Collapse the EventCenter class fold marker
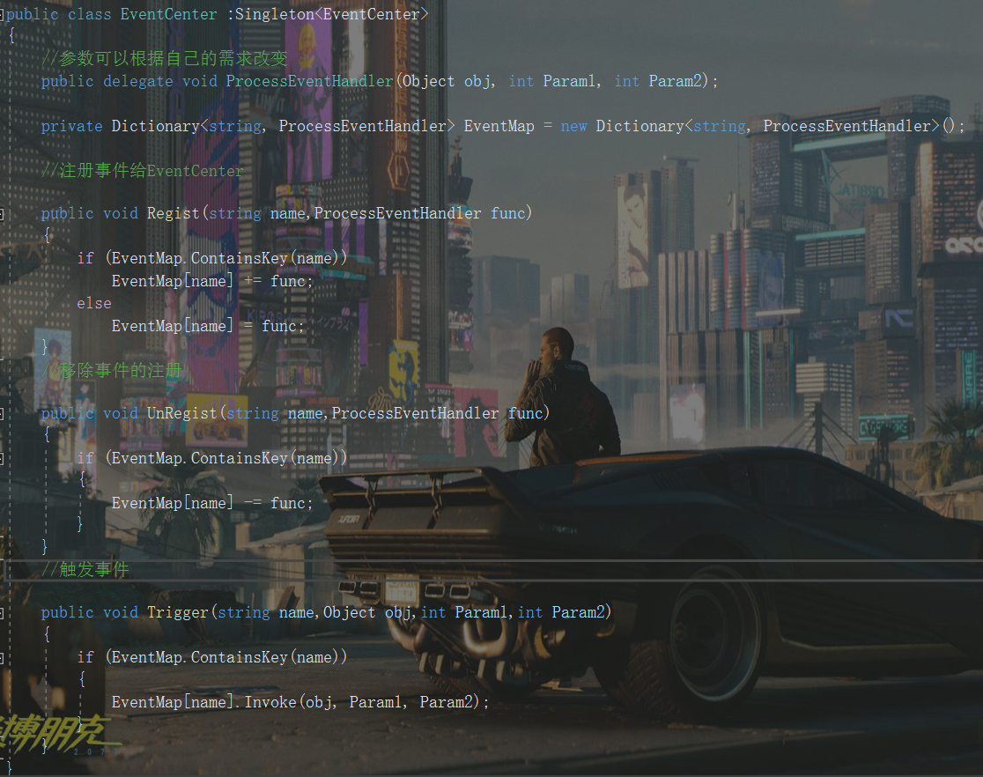 pos(2,15)
